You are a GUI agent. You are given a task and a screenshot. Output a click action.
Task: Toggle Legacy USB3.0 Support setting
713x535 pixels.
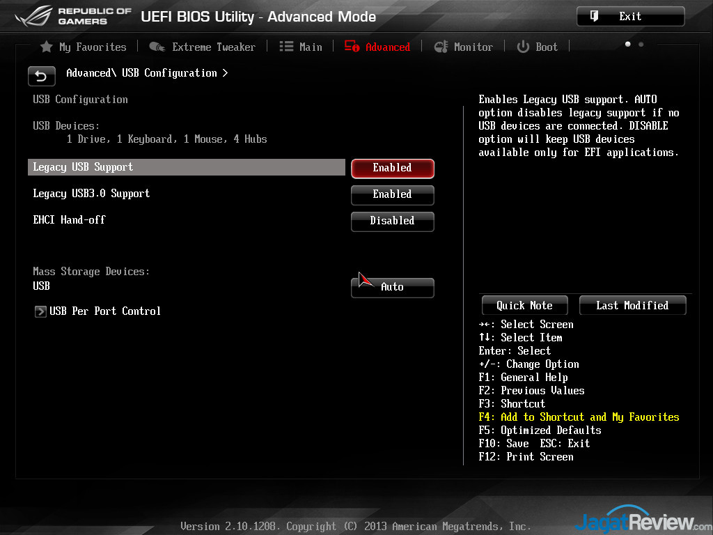point(392,194)
